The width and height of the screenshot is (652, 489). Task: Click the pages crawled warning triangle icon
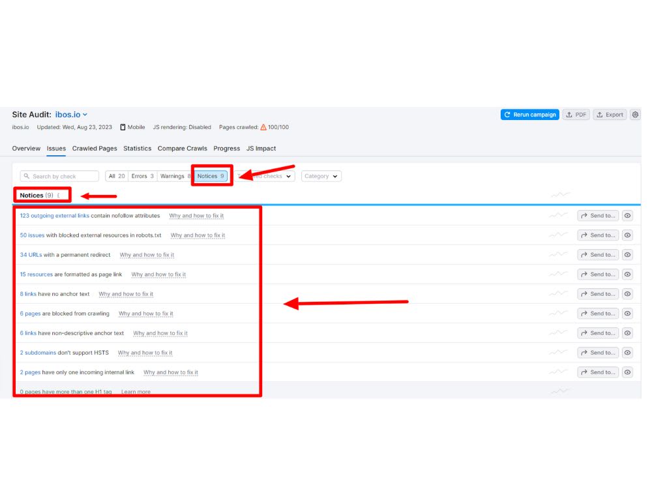click(263, 127)
